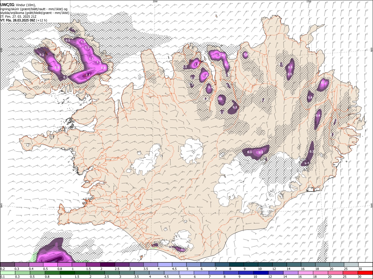Select the snow legend swatch starting at 10
The width and height of the screenshot is (373, 279).
(x=265, y=264)
